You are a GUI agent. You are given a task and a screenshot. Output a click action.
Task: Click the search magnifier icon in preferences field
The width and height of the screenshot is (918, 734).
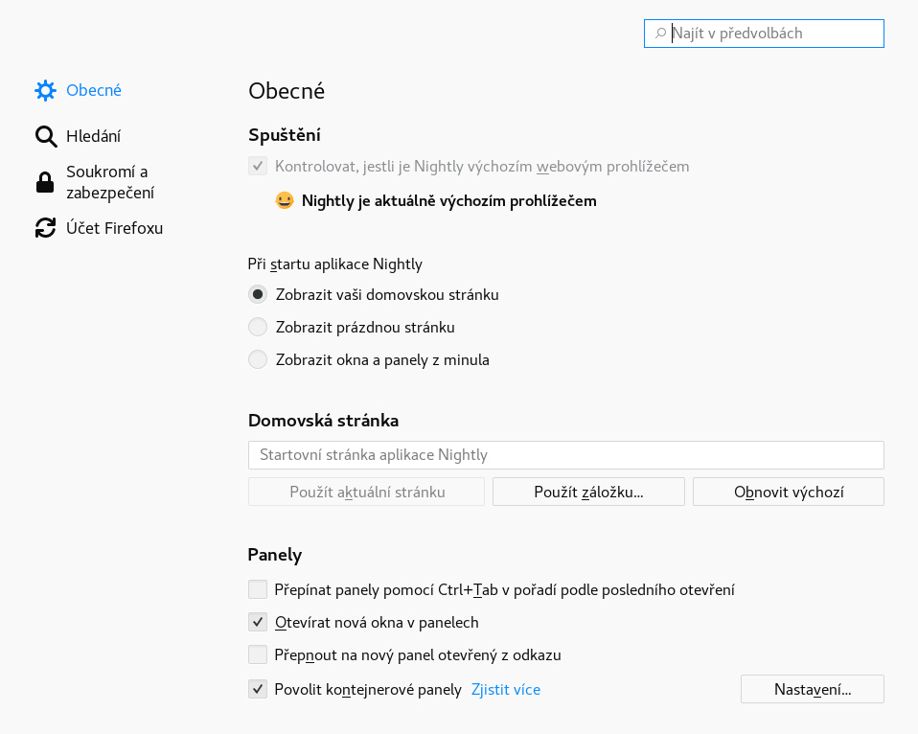click(x=660, y=34)
